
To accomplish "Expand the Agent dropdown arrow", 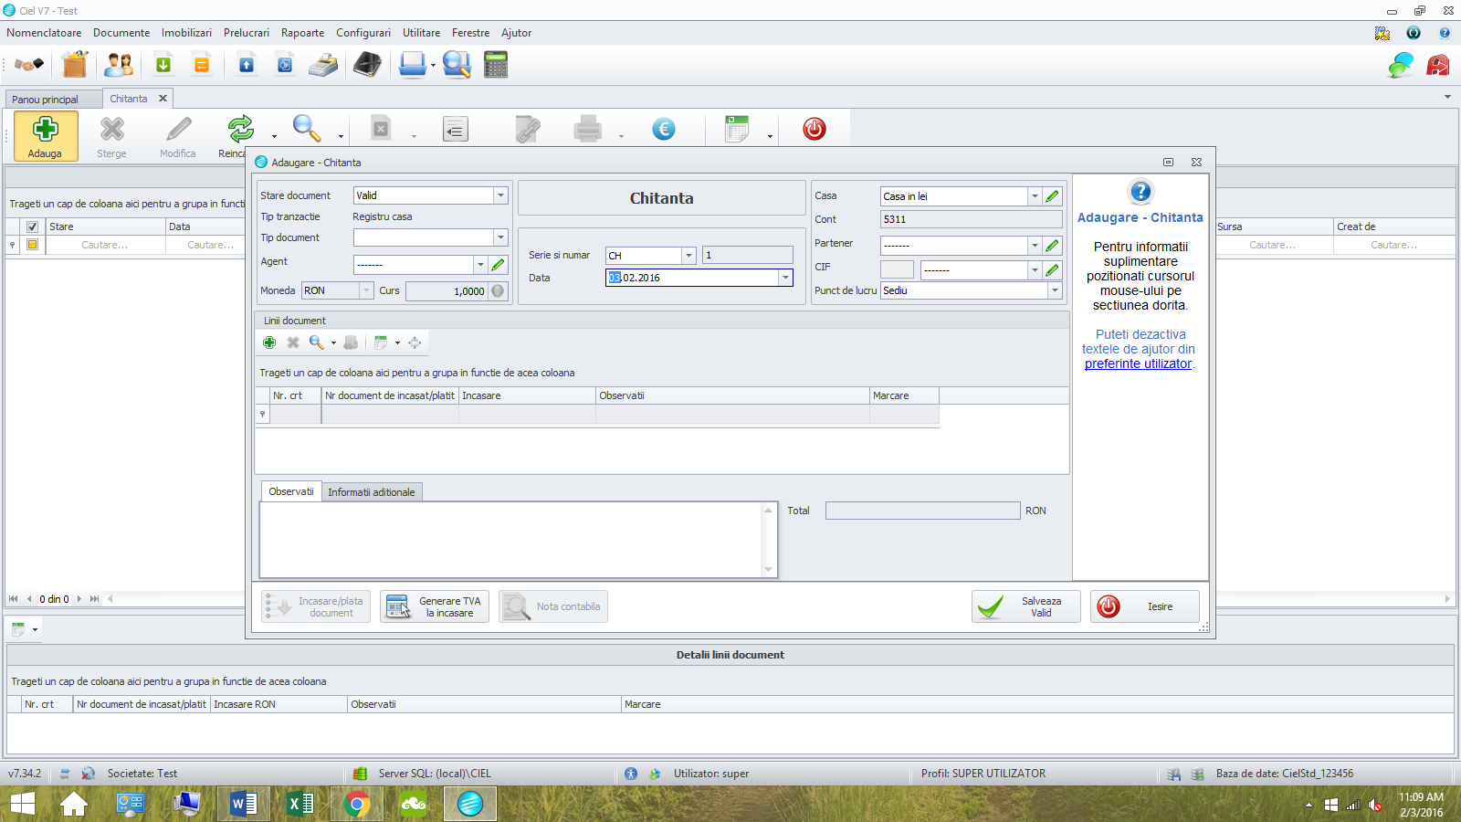I will coord(480,265).
